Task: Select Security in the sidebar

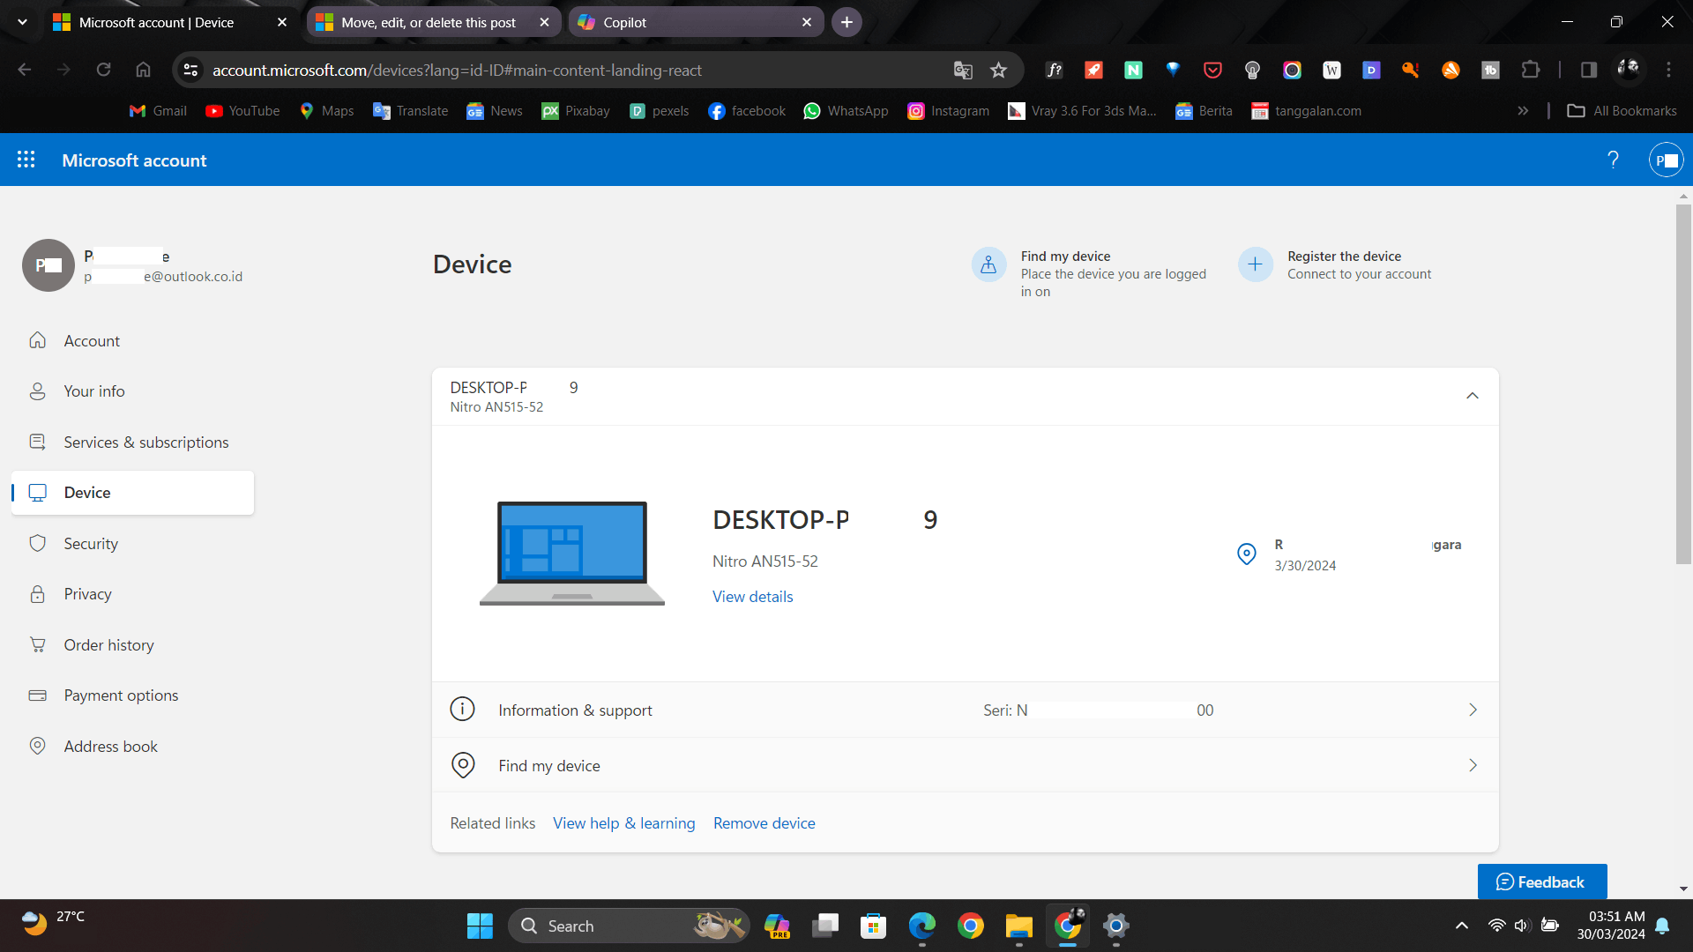Action: (90, 543)
